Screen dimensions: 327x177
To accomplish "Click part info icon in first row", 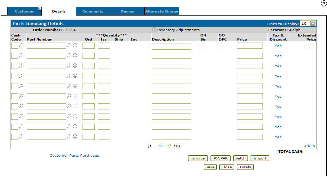I will pyautogui.click(x=75, y=45).
